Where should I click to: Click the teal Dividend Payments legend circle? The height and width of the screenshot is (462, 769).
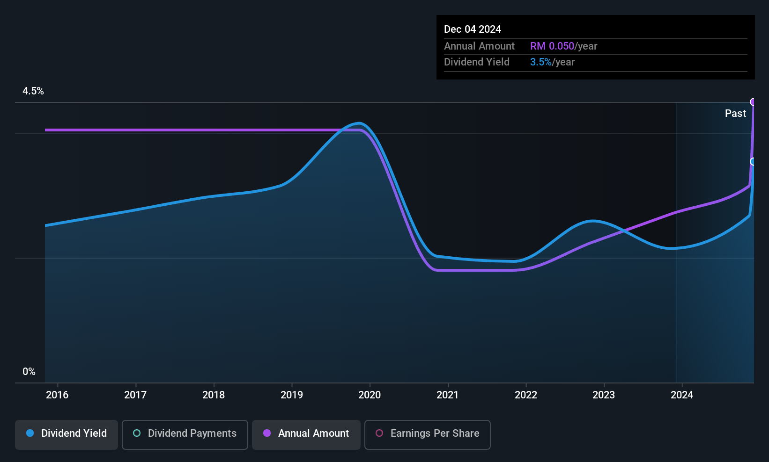137,433
